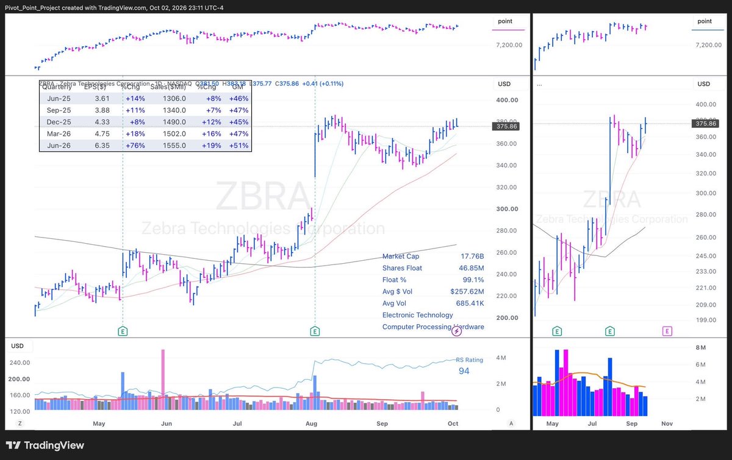Click the 'Sales($Mil)' column header

(168, 86)
